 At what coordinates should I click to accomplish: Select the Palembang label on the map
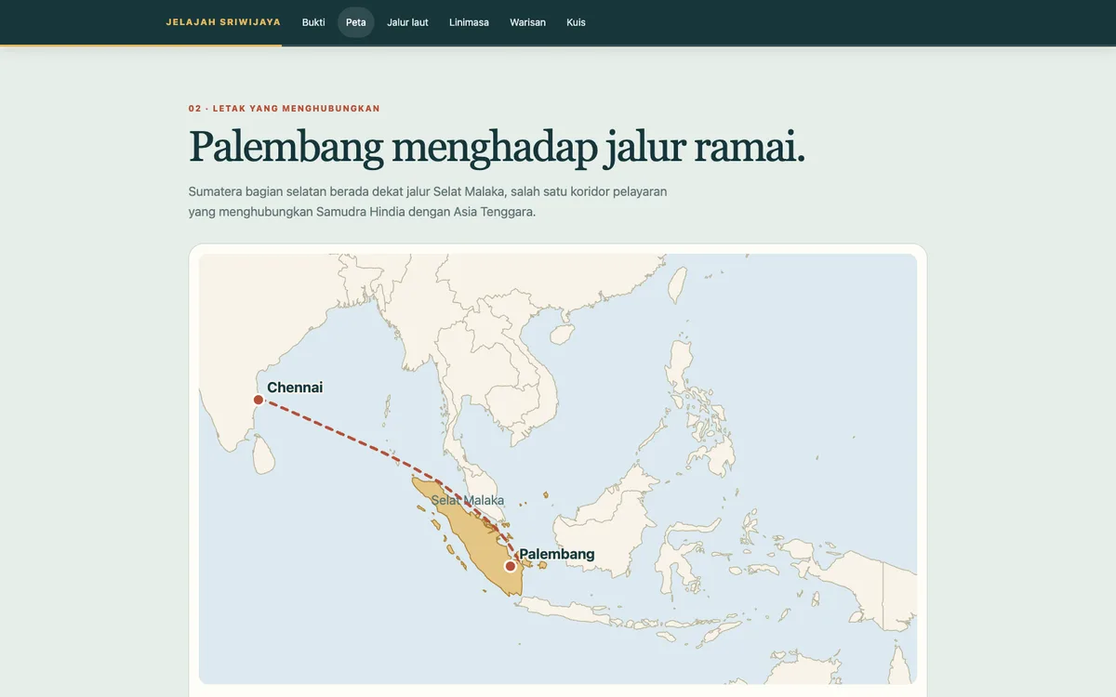[556, 554]
